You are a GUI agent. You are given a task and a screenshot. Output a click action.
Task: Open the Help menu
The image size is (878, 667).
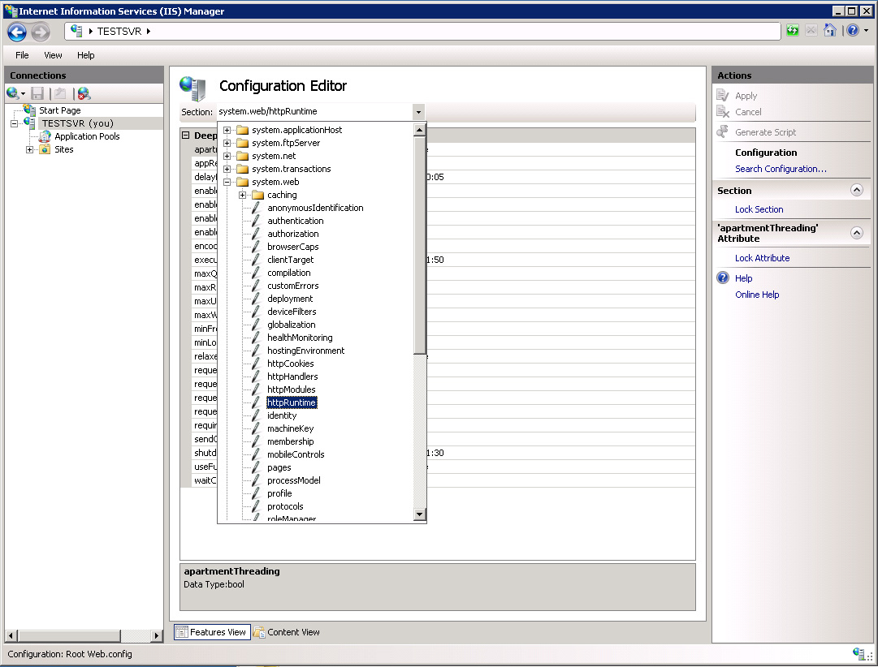tap(85, 55)
